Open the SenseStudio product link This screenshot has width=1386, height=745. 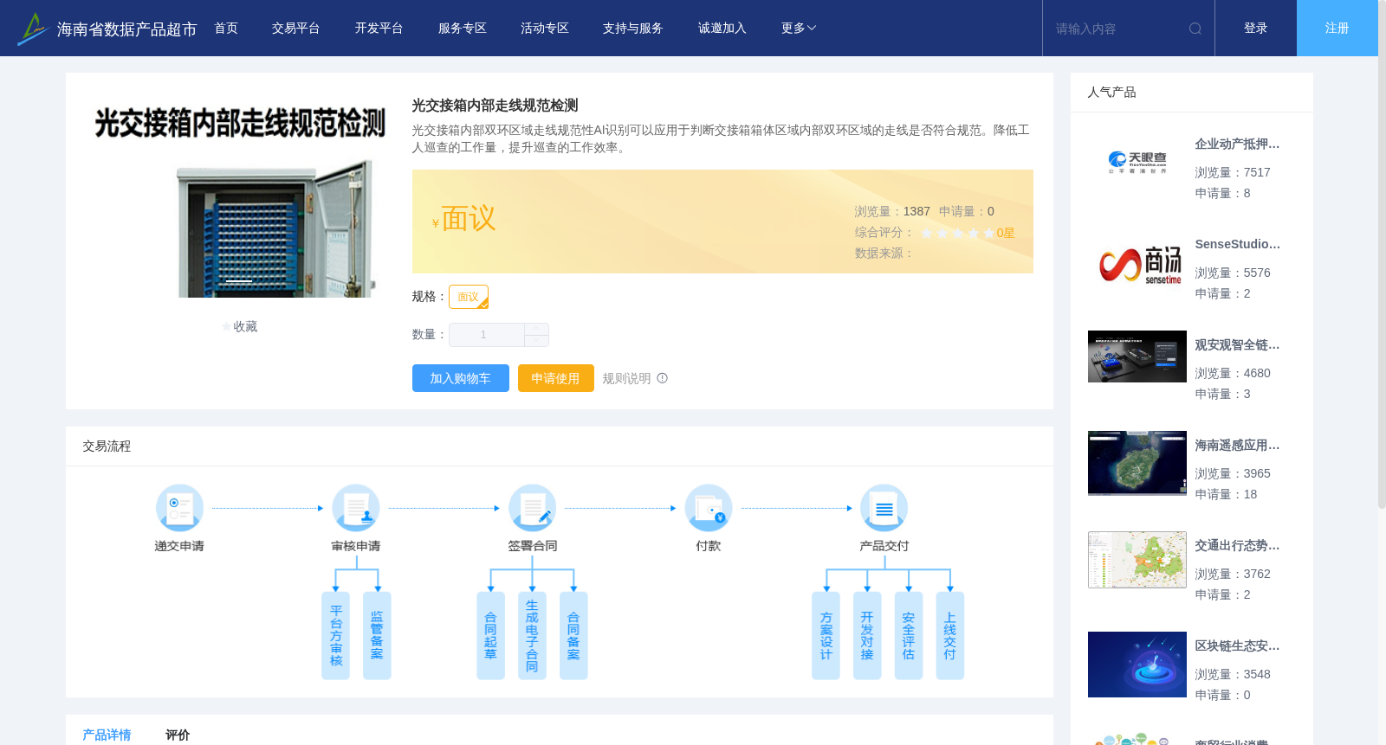1237,245
